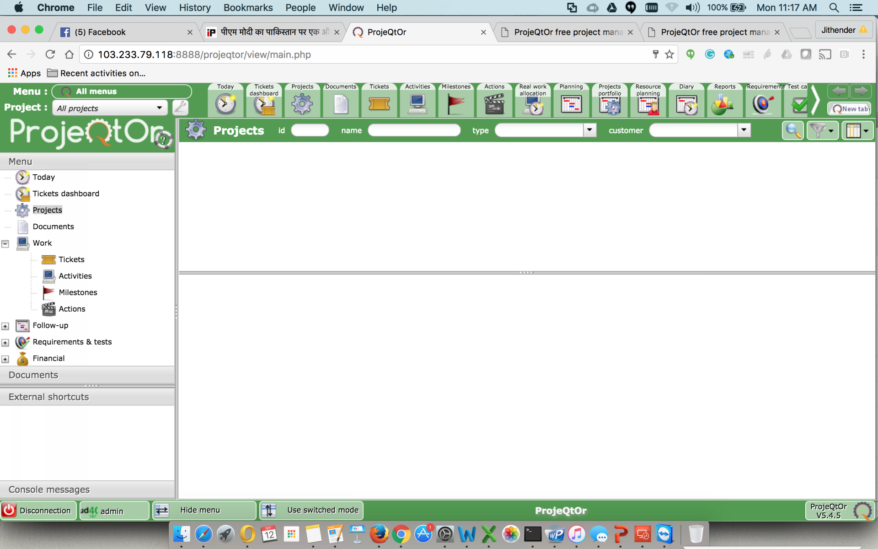Collapse the Work tree node
Image resolution: width=878 pixels, height=549 pixels.
pyautogui.click(x=5, y=244)
